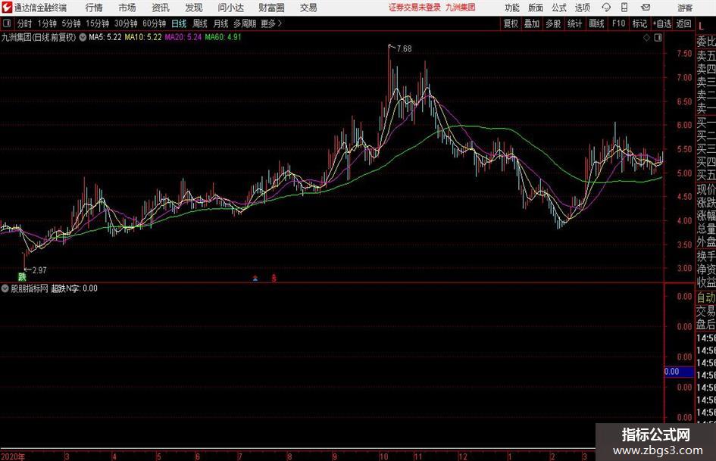Click the L tab icon in side panel
The image size is (716, 461).
point(701,26)
